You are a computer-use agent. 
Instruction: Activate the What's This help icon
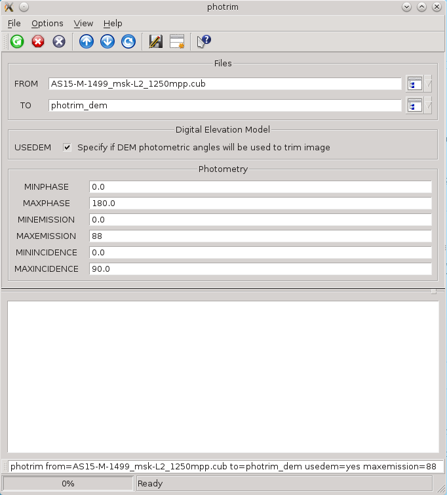(204, 41)
